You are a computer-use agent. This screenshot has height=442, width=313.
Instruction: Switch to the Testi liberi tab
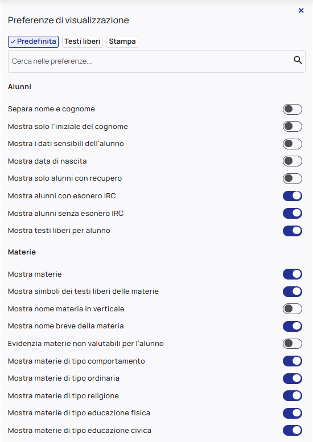pyautogui.click(x=82, y=41)
